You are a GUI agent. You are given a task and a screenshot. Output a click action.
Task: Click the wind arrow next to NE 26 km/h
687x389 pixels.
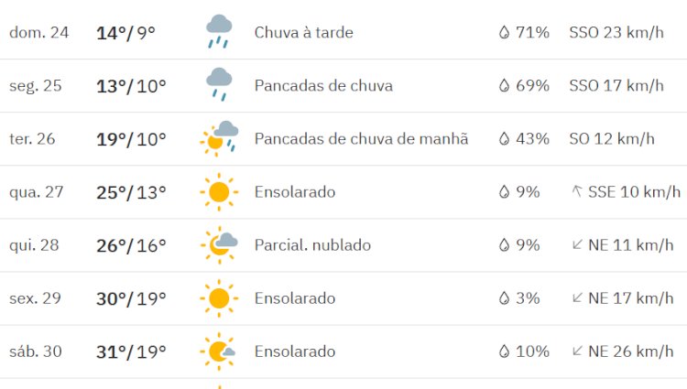coord(577,351)
